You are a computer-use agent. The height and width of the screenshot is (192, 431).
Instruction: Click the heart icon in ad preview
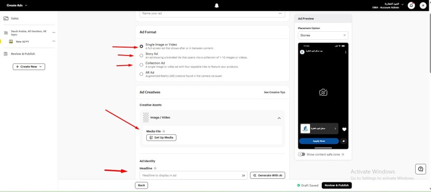point(344,129)
